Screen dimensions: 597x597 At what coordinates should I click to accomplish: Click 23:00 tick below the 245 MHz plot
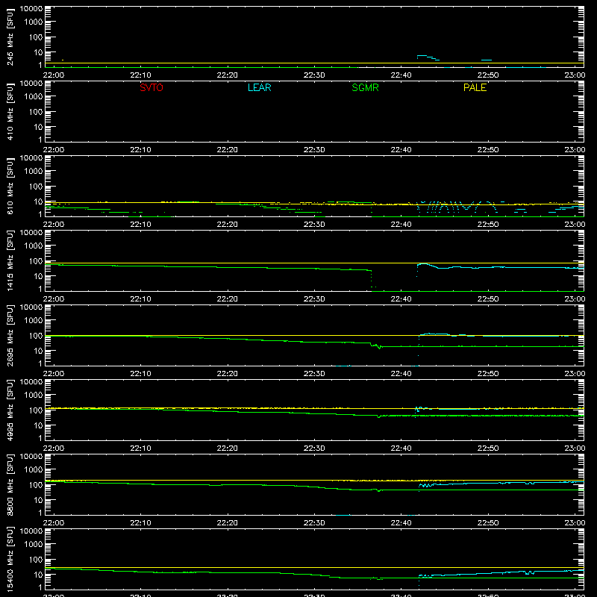click(x=575, y=75)
